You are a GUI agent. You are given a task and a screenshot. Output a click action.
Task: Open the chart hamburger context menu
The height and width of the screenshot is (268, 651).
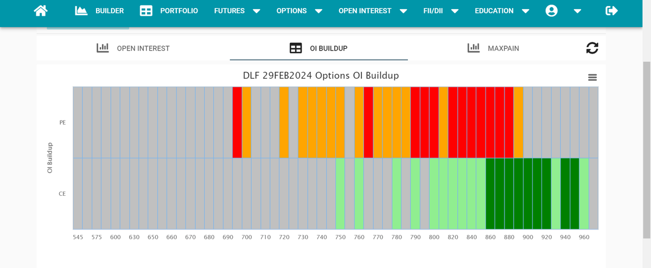(x=592, y=78)
